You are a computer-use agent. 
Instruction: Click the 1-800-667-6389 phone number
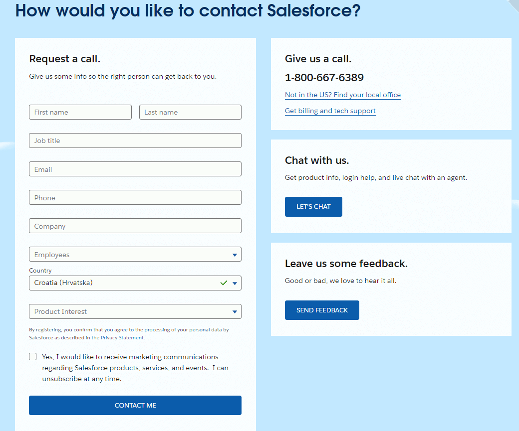(324, 78)
